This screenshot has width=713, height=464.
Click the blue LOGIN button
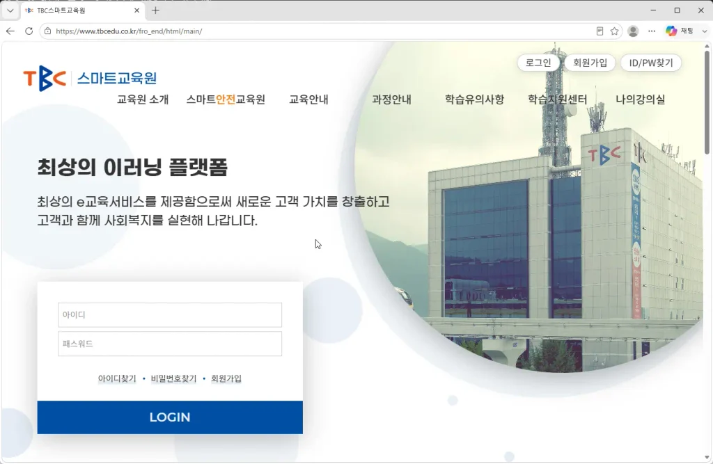point(170,417)
